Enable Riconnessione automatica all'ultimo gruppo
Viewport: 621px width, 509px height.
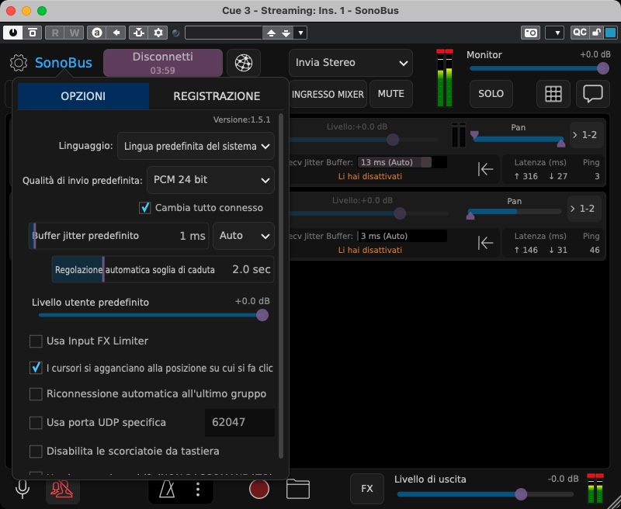tap(36, 393)
